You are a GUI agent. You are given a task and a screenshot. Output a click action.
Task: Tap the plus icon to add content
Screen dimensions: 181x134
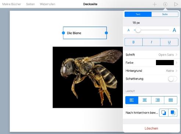(155, 4)
